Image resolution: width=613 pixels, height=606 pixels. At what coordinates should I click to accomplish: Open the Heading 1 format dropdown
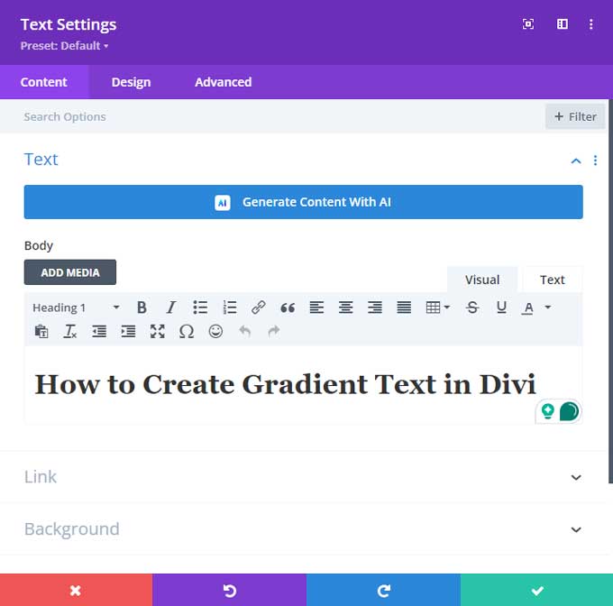click(x=77, y=308)
